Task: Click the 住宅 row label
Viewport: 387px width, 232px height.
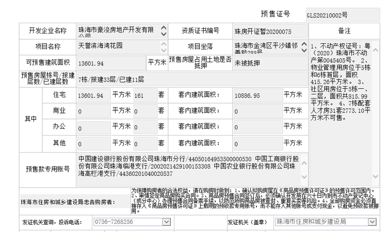Action: click(x=59, y=94)
